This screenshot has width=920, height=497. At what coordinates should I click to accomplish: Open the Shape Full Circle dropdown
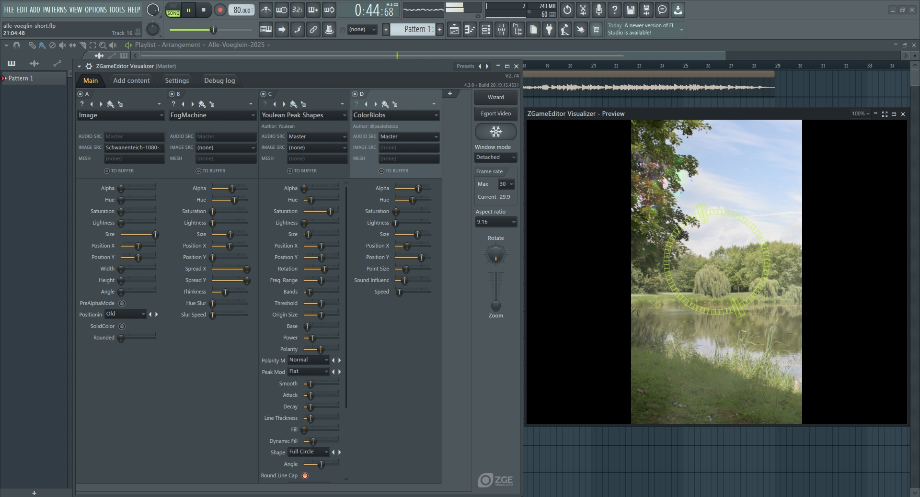click(x=309, y=452)
